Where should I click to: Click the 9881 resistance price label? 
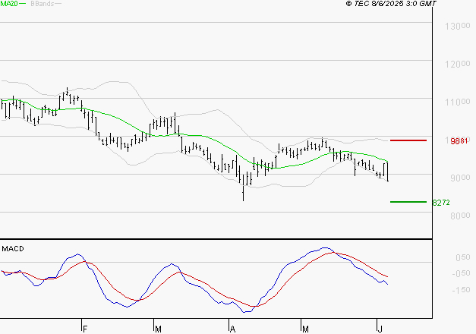(x=459, y=141)
